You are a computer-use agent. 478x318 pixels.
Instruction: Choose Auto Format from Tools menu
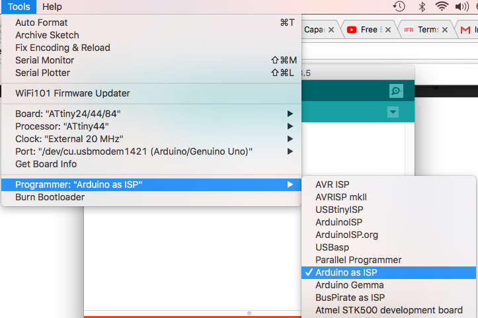coord(151,22)
